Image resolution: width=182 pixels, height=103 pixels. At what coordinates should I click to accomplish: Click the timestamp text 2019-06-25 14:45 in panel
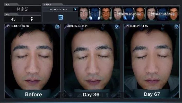(137, 26)
